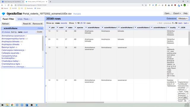190x107 pixels.
Task: Open the Permalink link
Action: tap(77, 14)
